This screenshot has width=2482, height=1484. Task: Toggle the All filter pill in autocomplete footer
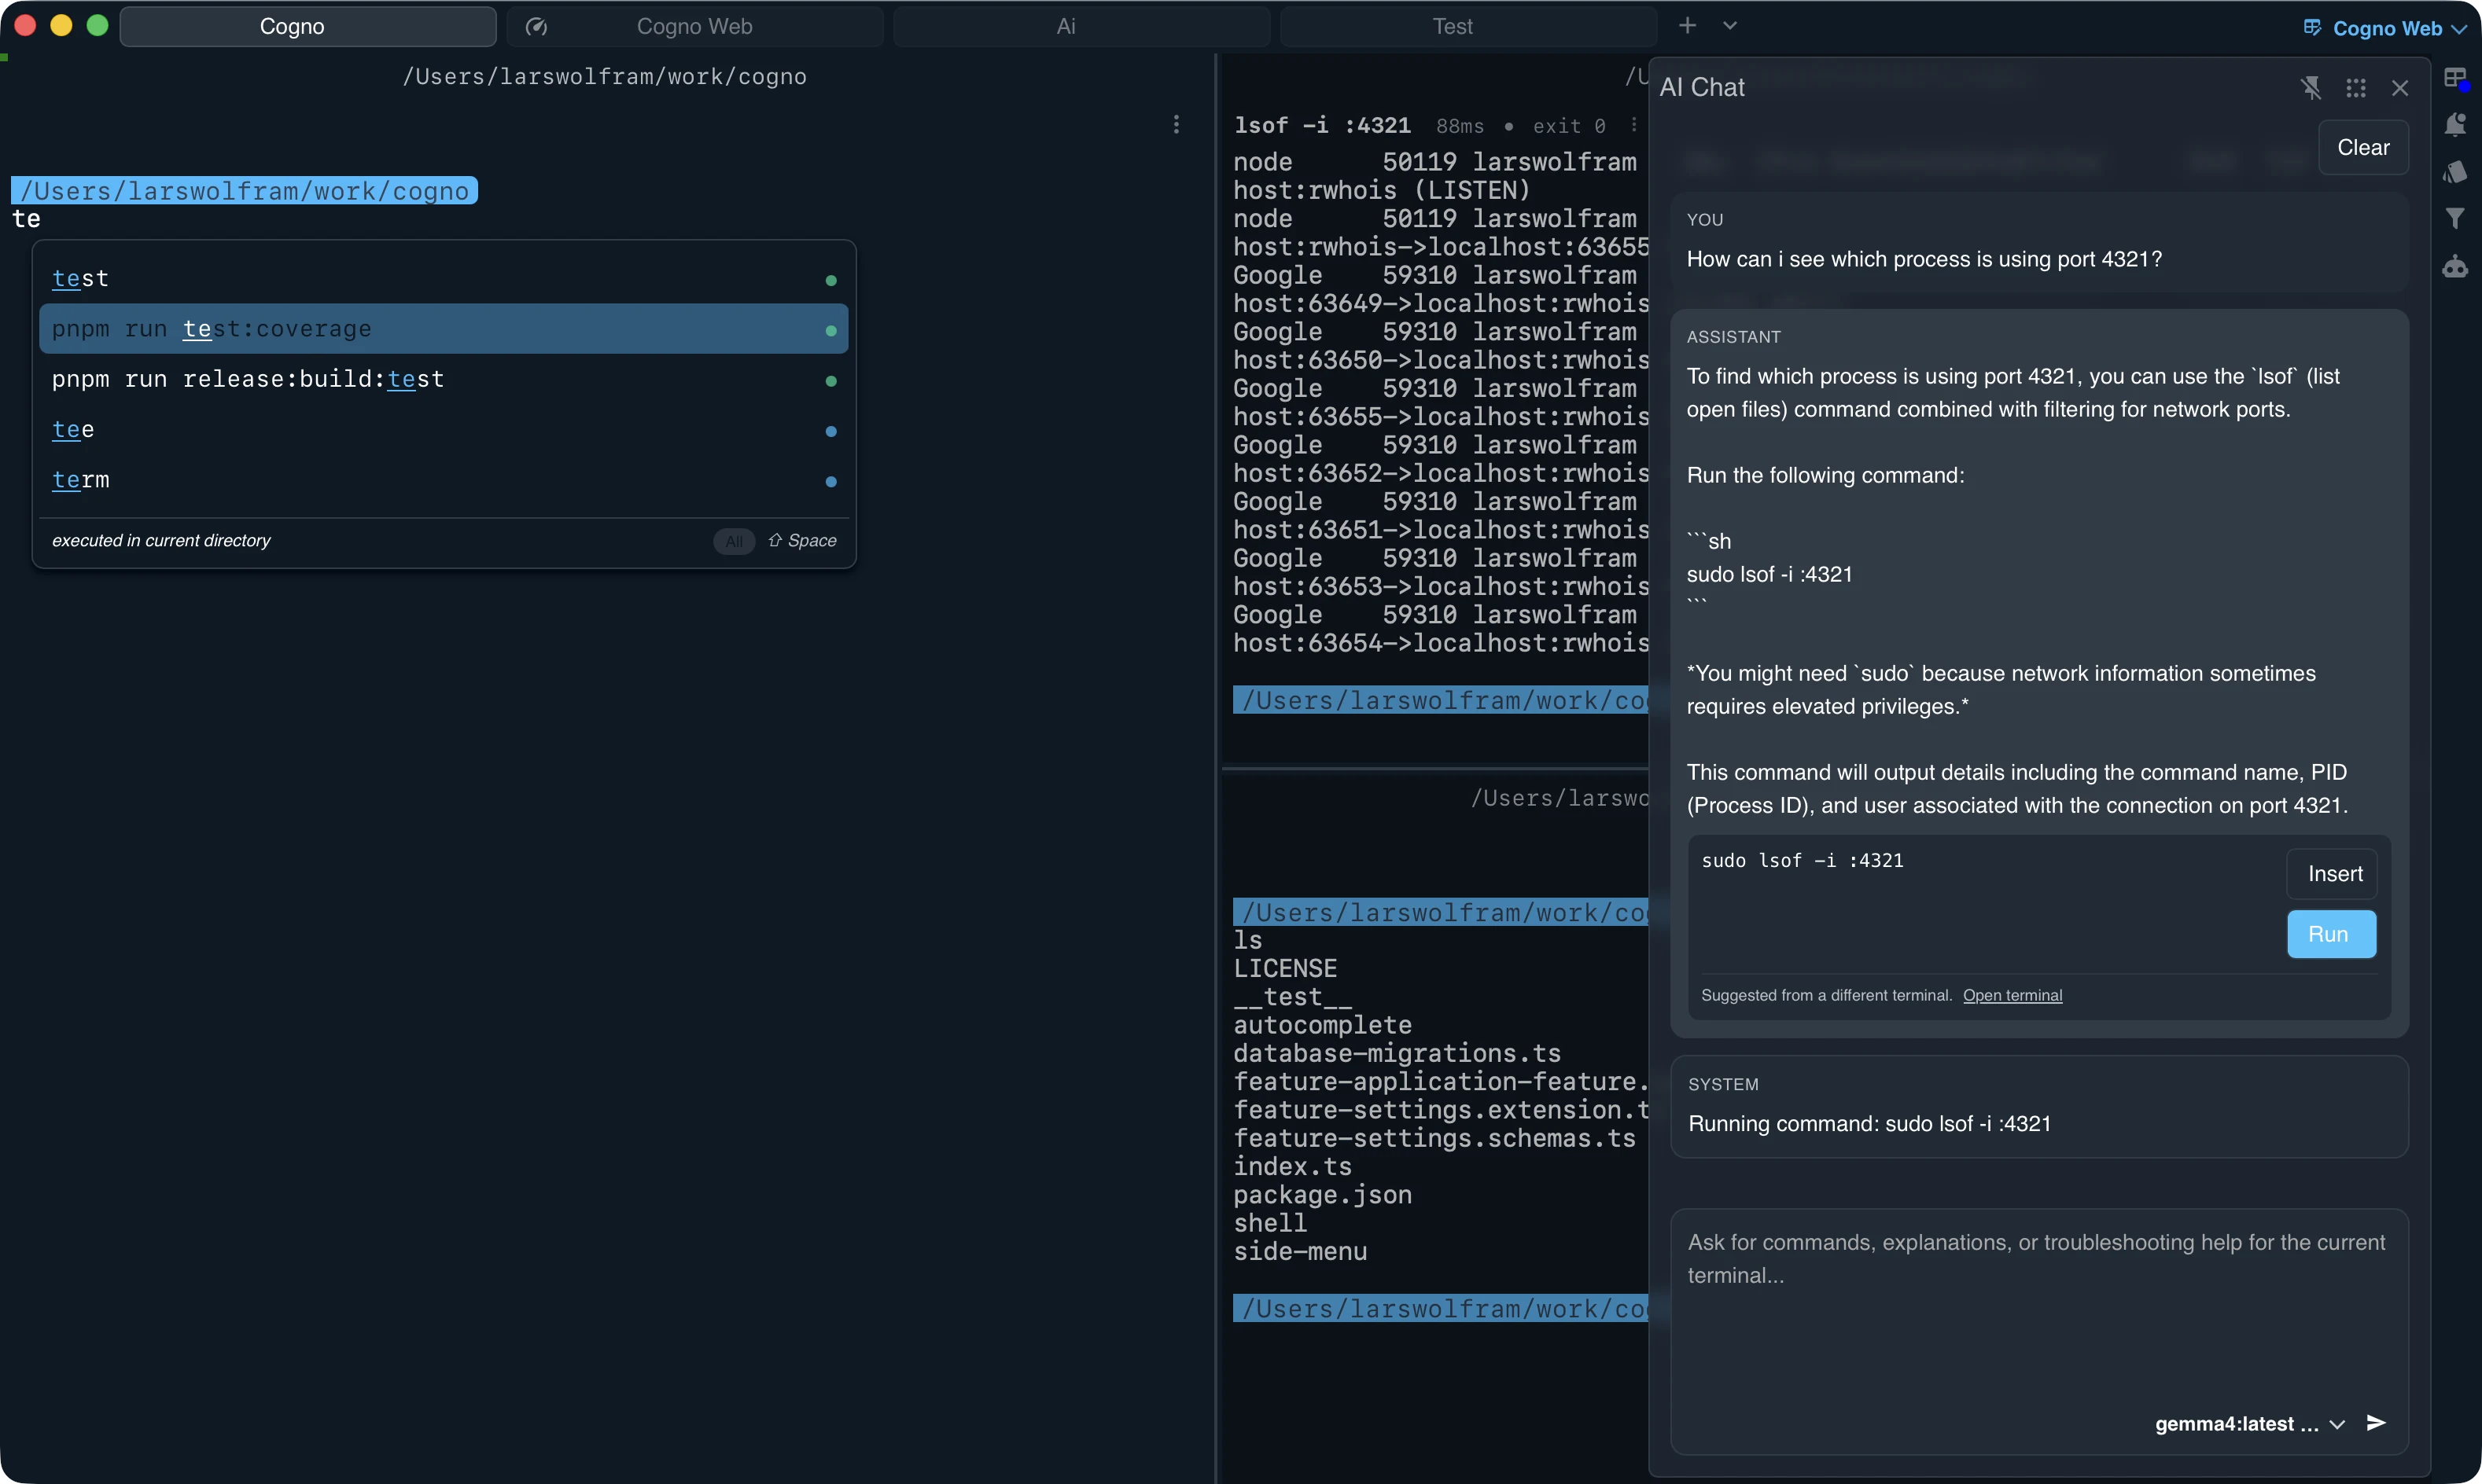(x=733, y=541)
